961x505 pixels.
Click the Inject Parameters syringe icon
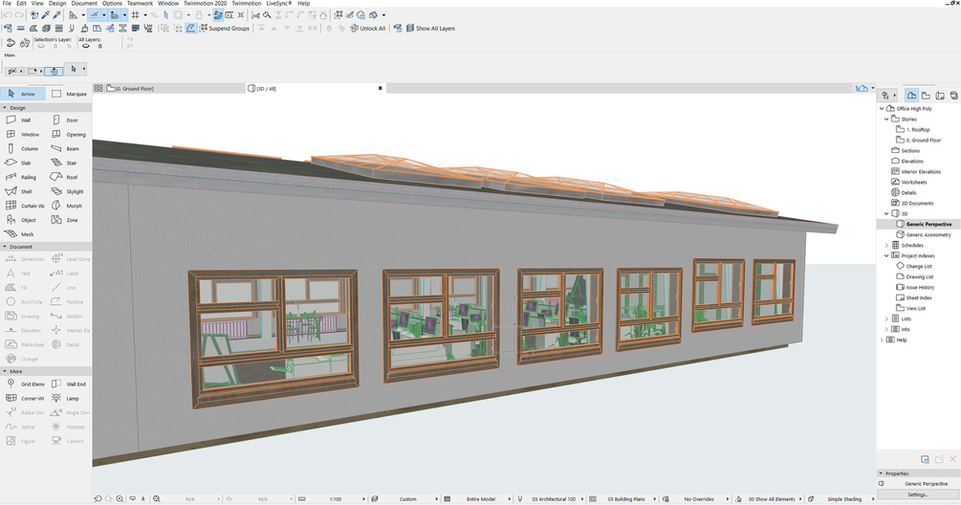tap(57, 14)
